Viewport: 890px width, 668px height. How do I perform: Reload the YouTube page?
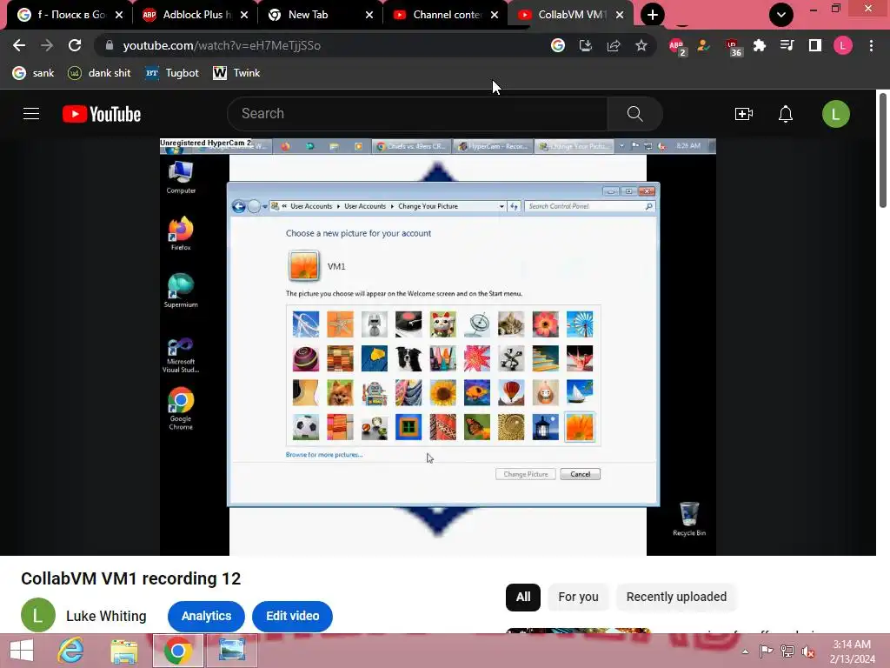click(x=75, y=45)
